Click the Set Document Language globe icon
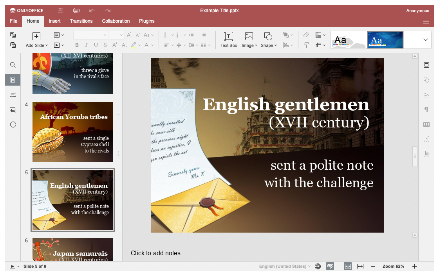Image resolution: width=439 pixels, height=276 pixels. tap(318, 266)
